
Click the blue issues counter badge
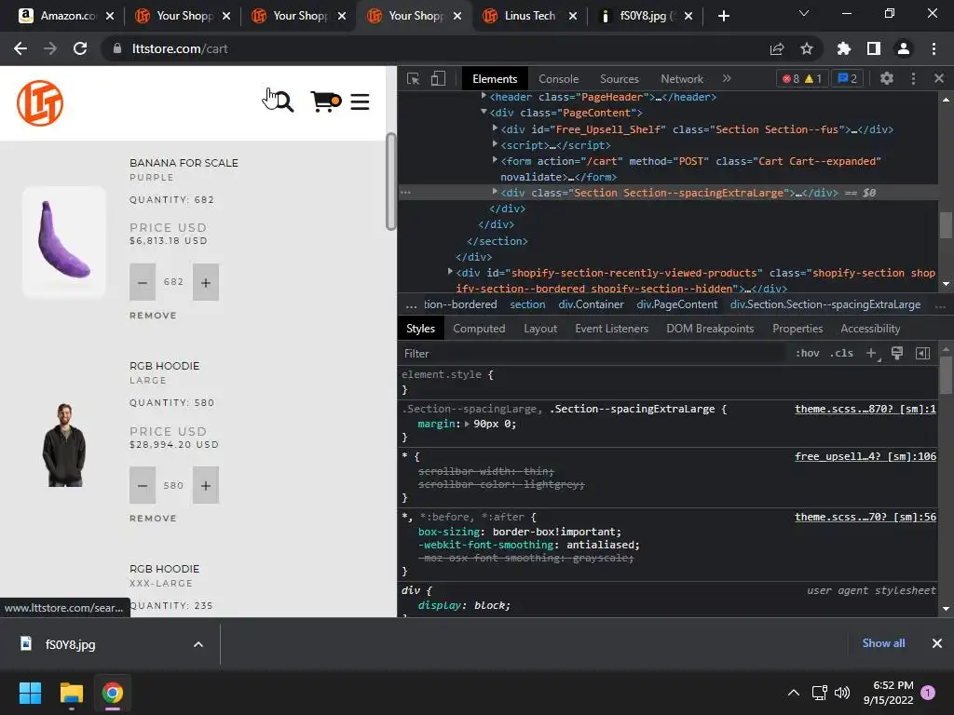tap(847, 78)
